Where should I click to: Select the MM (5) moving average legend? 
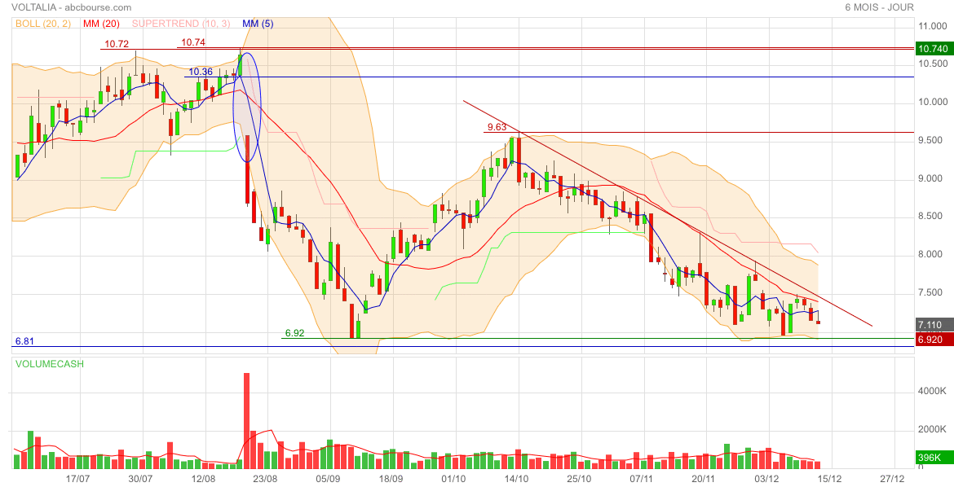click(258, 24)
